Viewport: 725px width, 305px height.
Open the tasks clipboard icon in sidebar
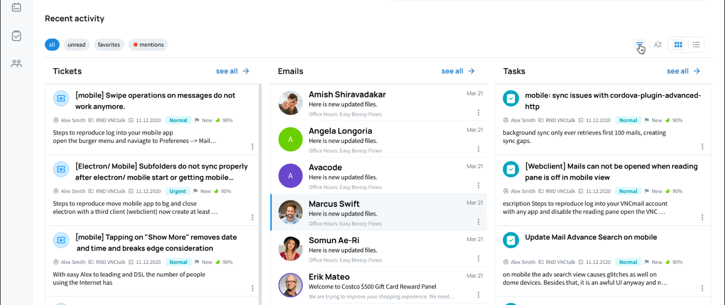click(16, 36)
